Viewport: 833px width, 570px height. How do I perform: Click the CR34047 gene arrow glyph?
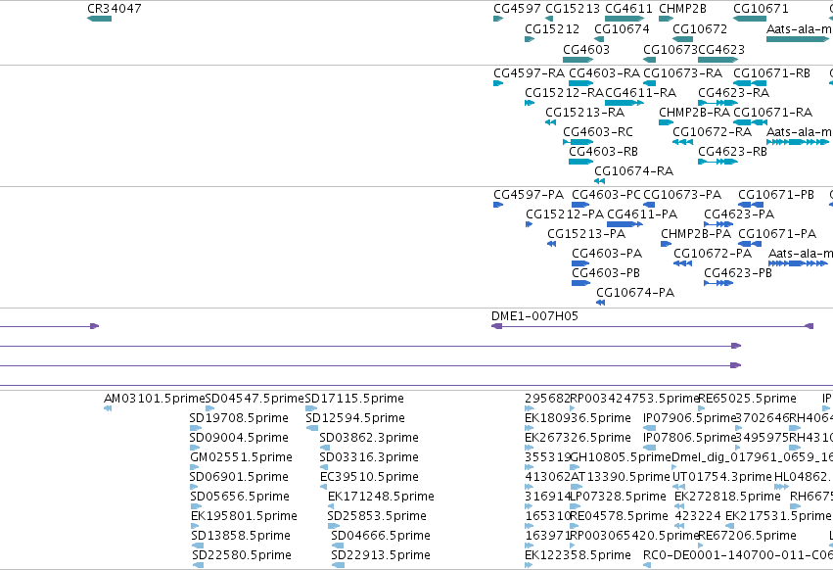pyautogui.click(x=99, y=19)
